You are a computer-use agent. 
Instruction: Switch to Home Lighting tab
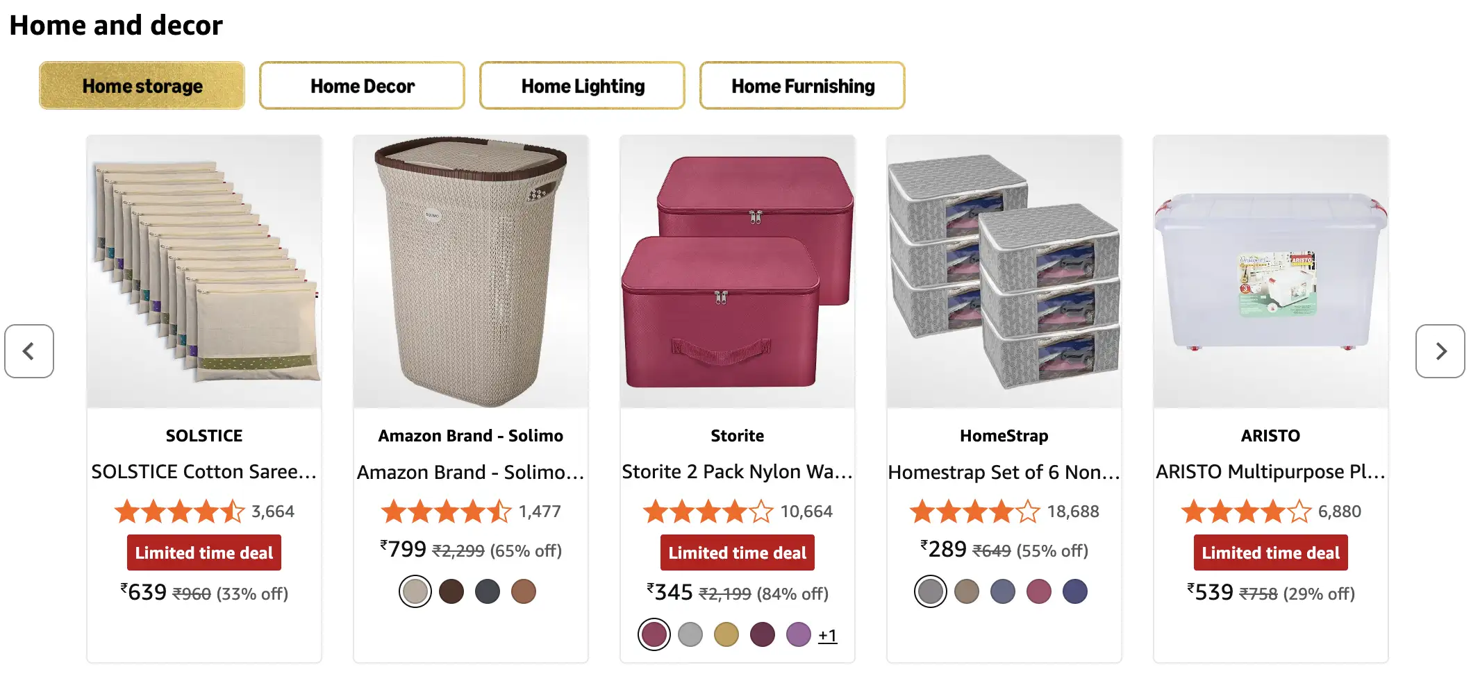pyautogui.click(x=582, y=86)
